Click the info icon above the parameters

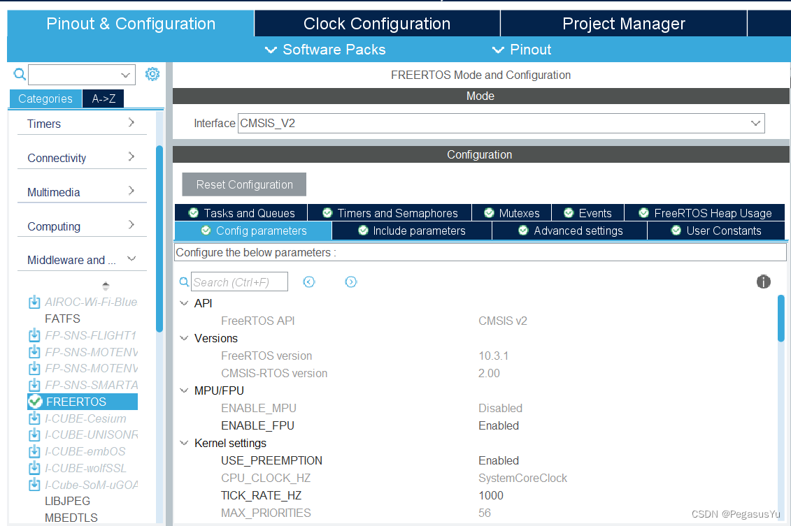[763, 282]
